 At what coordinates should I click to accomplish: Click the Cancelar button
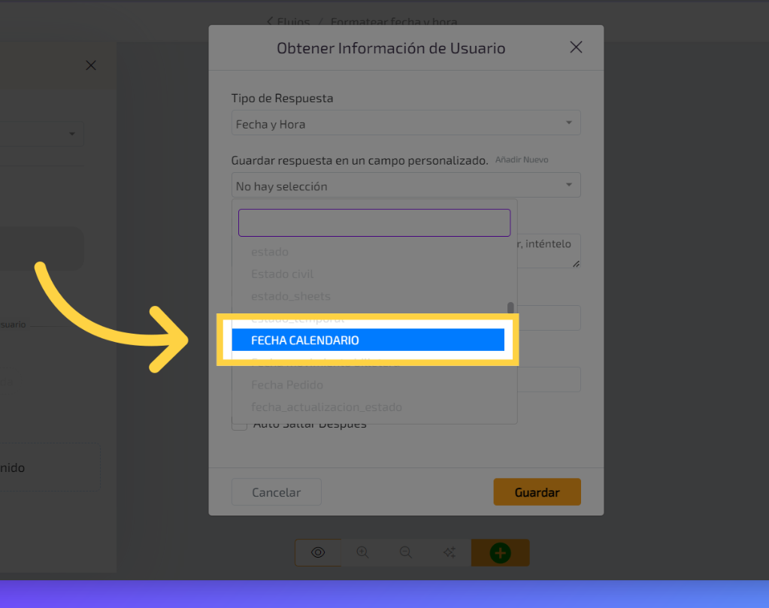[276, 492]
